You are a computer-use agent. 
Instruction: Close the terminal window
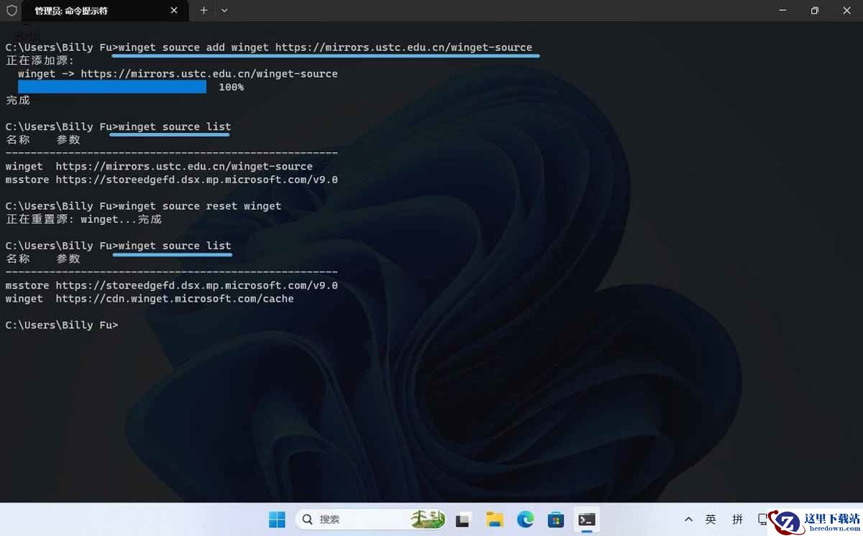pos(846,11)
